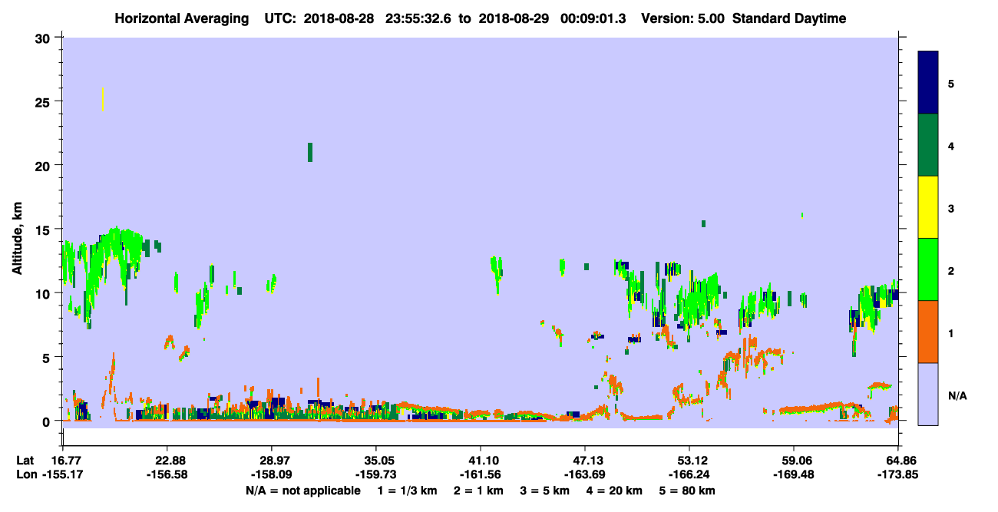Click latitude value 59.06

794,460
